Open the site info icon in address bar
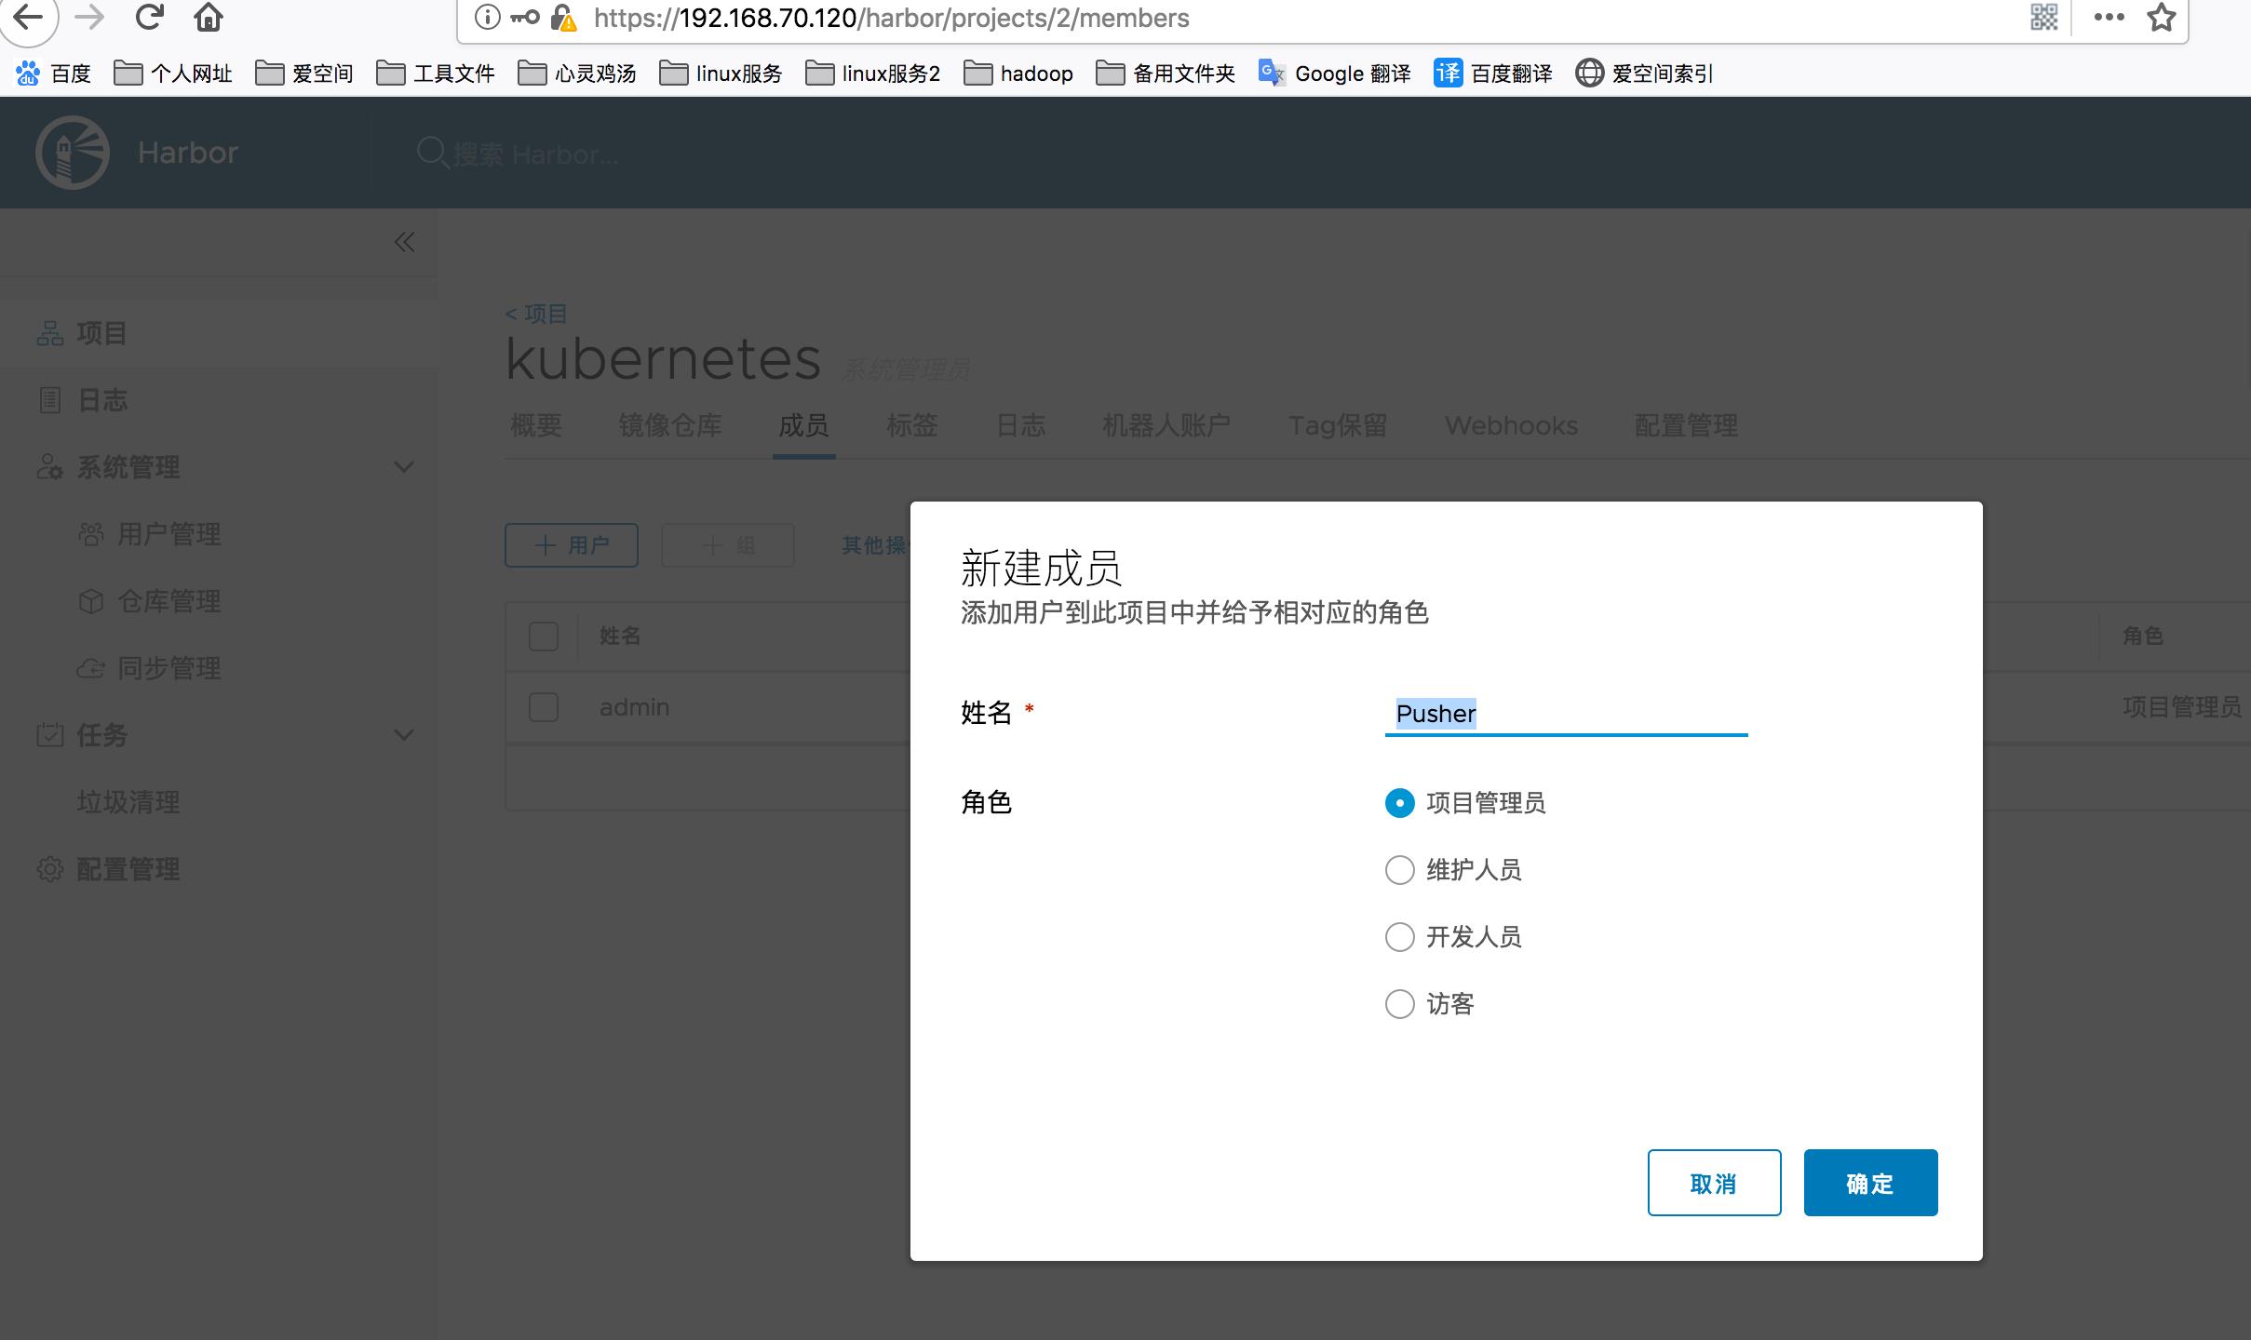 click(x=487, y=17)
